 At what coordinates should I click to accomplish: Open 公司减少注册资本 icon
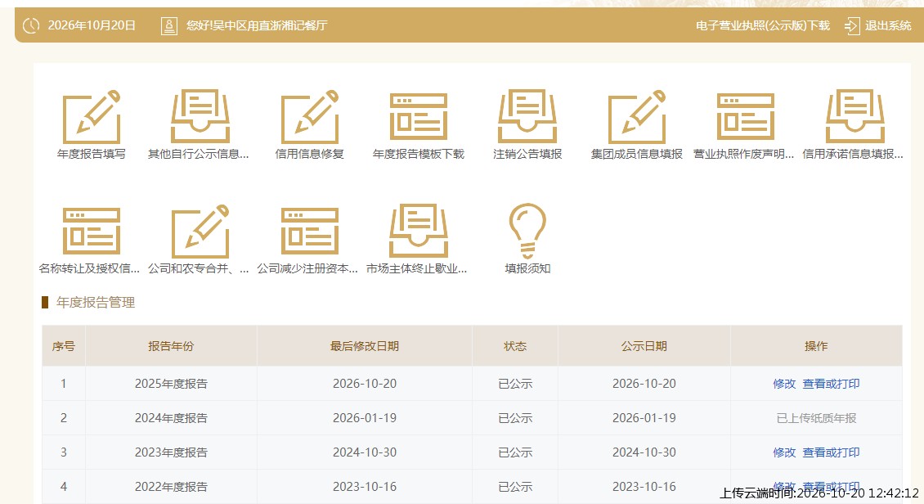click(309, 231)
